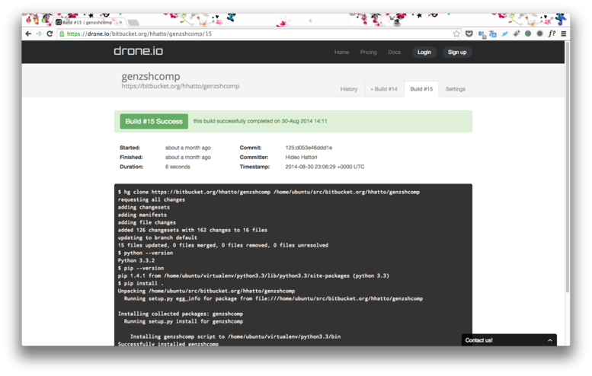This screenshot has width=592, height=376.
Task: Open the Docs nav link
Action: click(394, 52)
